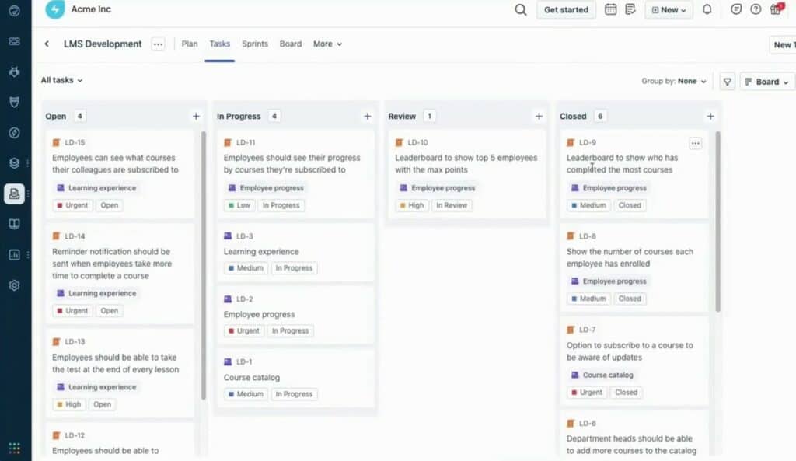Add a task to Open column

point(196,117)
